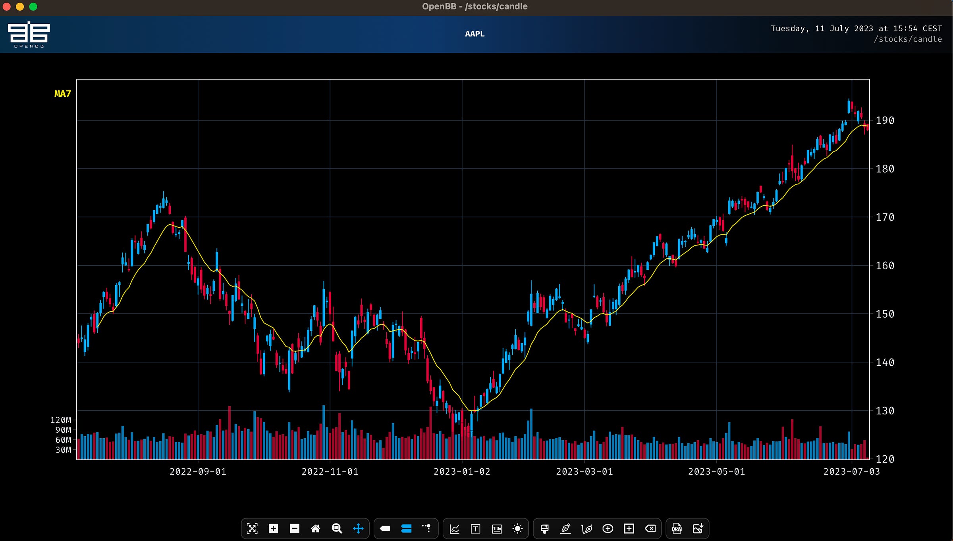Toggle the spike lines icon
This screenshot has height=541, width=953.
(427, 528)
